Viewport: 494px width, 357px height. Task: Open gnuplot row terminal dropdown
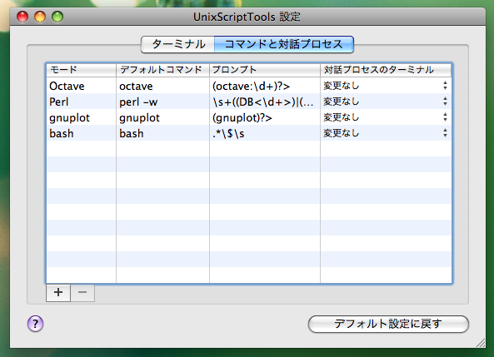[386, 117]
